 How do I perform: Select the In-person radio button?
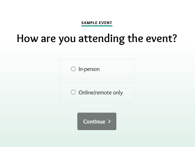pos(73,69)
